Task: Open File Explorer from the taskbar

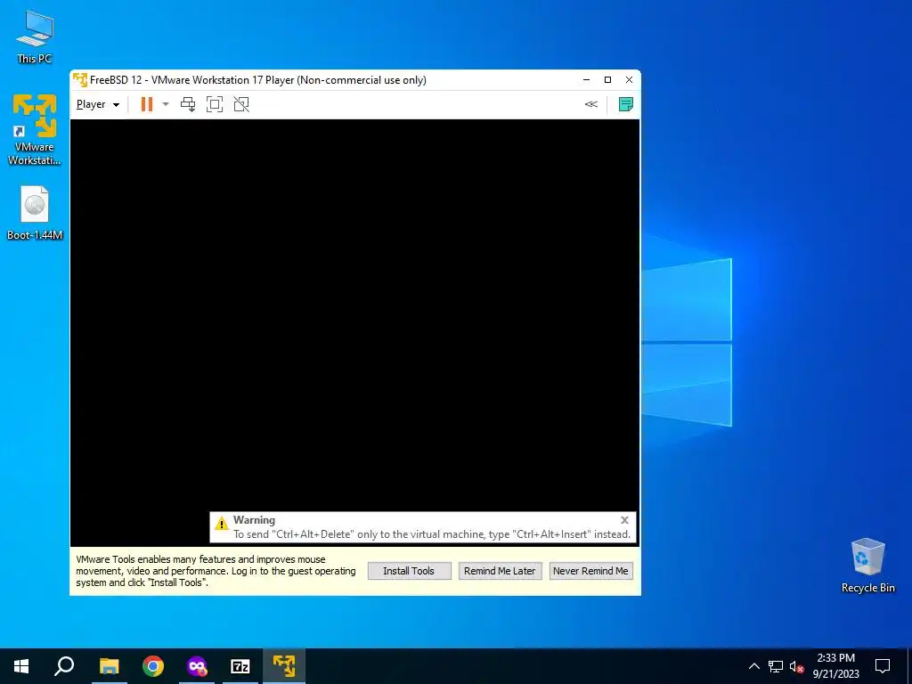Action: 109,666
